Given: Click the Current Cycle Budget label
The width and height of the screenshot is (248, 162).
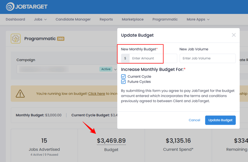Looking at the screenshot, I should (90, 115).
